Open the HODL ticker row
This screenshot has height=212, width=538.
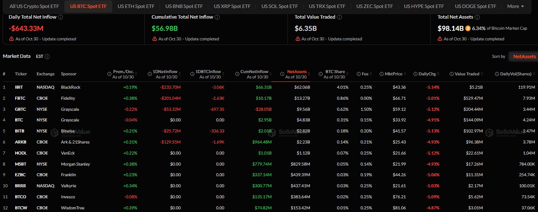point(269,153)
